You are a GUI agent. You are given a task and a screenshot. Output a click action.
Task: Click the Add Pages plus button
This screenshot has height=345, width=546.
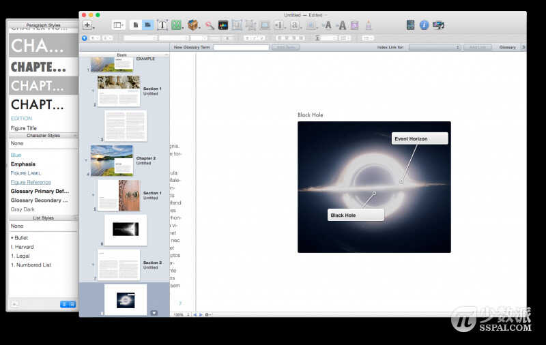(x=87, y=25)
